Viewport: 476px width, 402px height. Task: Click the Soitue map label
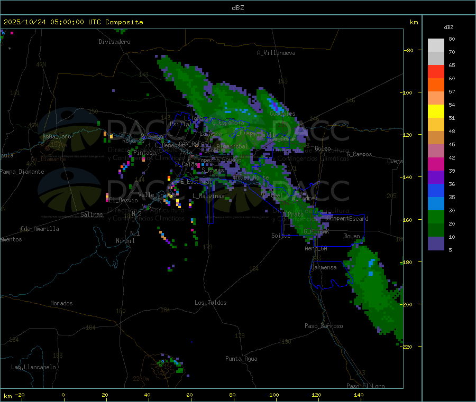(x=281, y=236)
